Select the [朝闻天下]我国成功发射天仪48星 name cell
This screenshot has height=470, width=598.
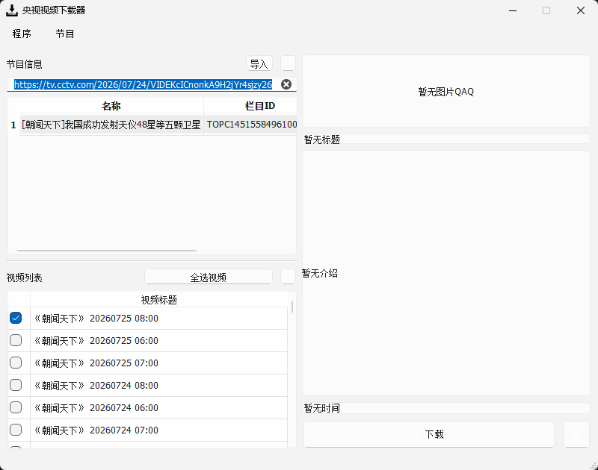click(x=111, y=125)
